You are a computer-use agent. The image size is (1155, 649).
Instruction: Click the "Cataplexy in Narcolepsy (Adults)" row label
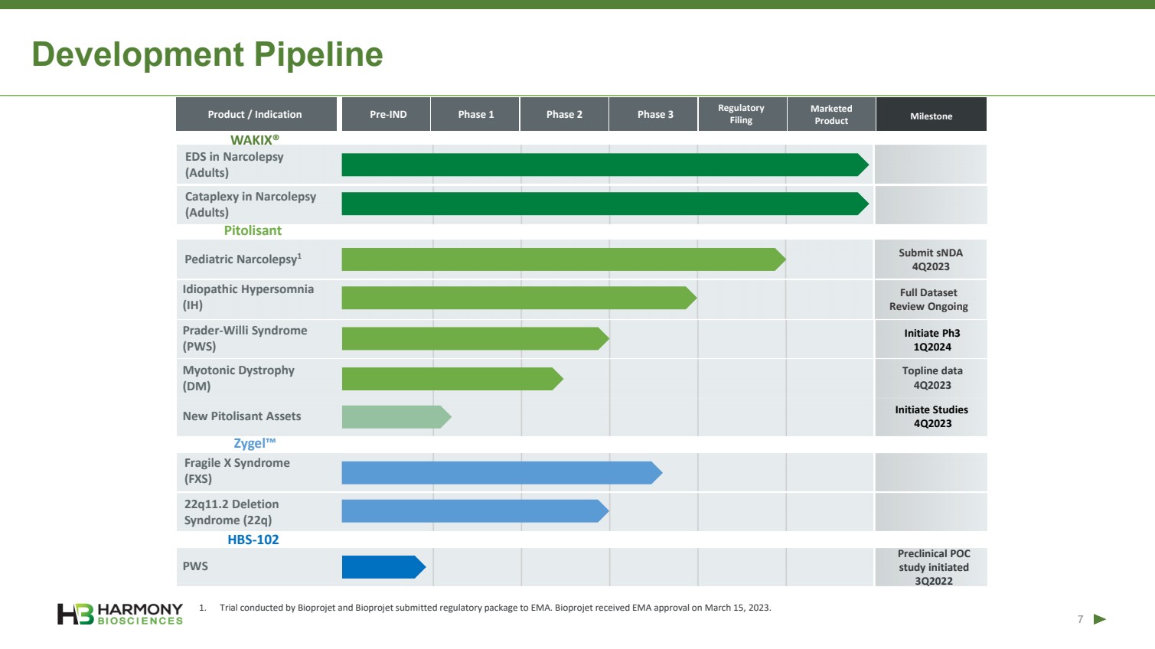click(x=250, y=204)
